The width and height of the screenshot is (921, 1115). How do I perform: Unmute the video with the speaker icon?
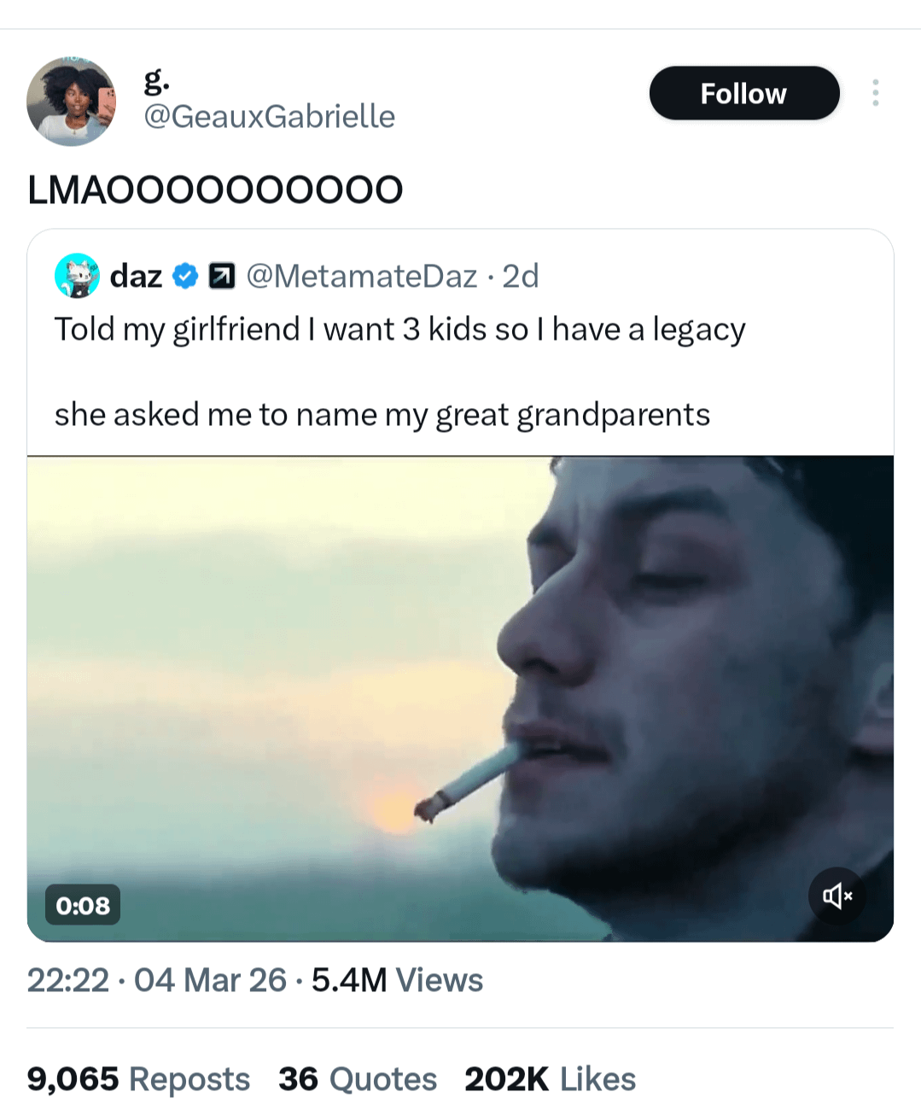click(836, 896)
